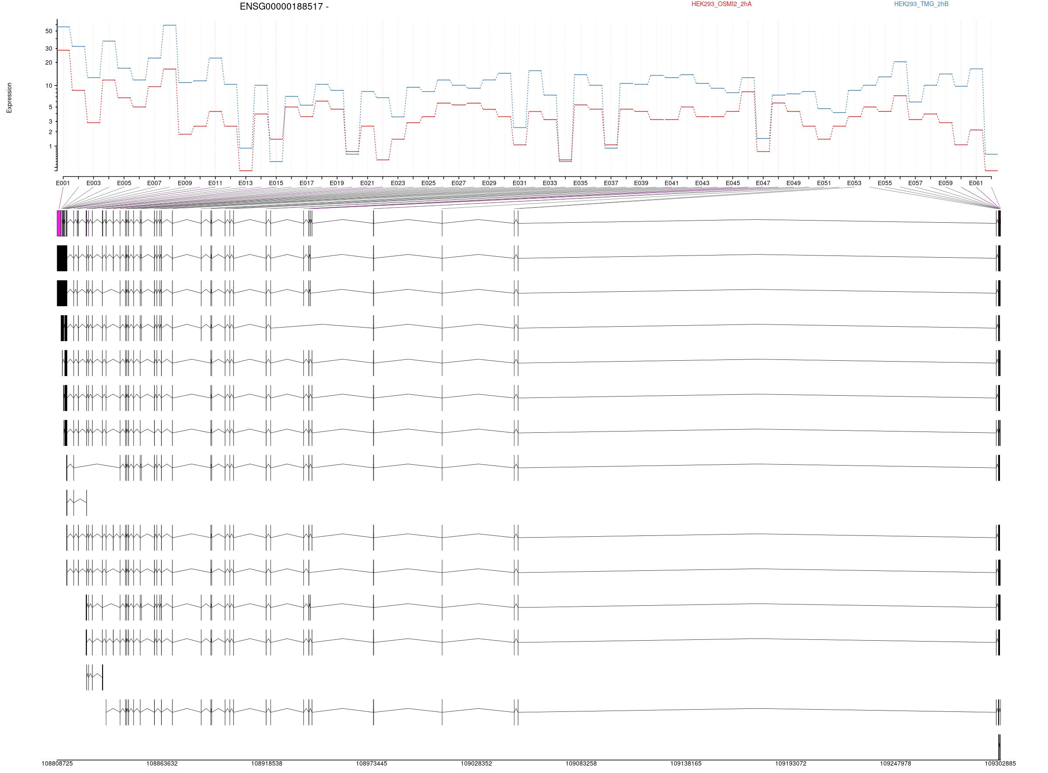Click exon label E059
This screenshot has width=1048, height=773.
tap(945, 183)
